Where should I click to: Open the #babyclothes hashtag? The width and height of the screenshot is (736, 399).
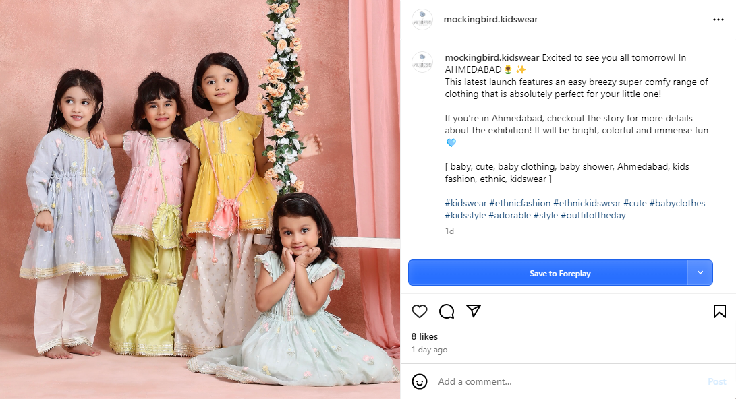coord(677,204)
